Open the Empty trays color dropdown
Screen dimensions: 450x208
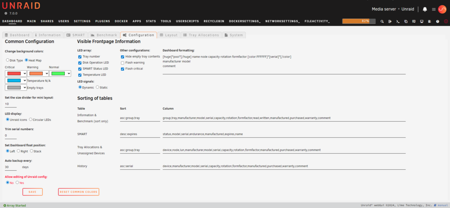point(16,88)
